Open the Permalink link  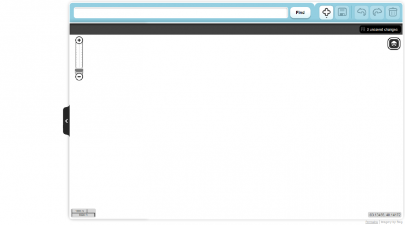pos(371,222)
